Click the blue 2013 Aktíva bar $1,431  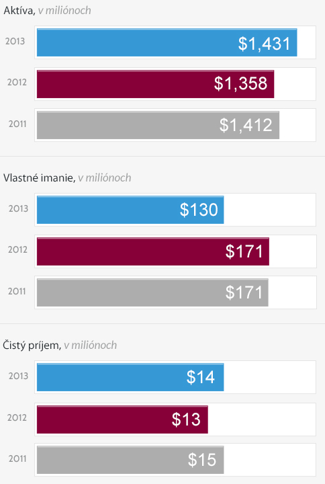pos(167,42)
